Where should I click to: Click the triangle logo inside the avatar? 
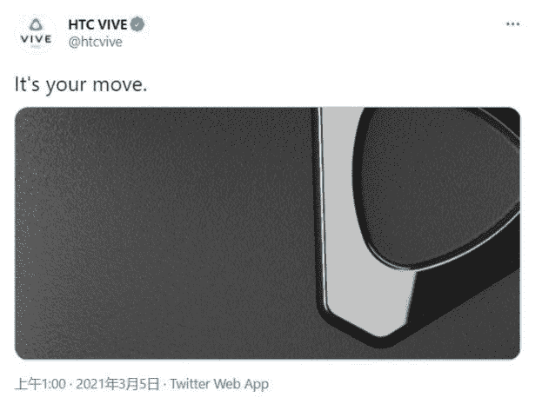(36, 25)
